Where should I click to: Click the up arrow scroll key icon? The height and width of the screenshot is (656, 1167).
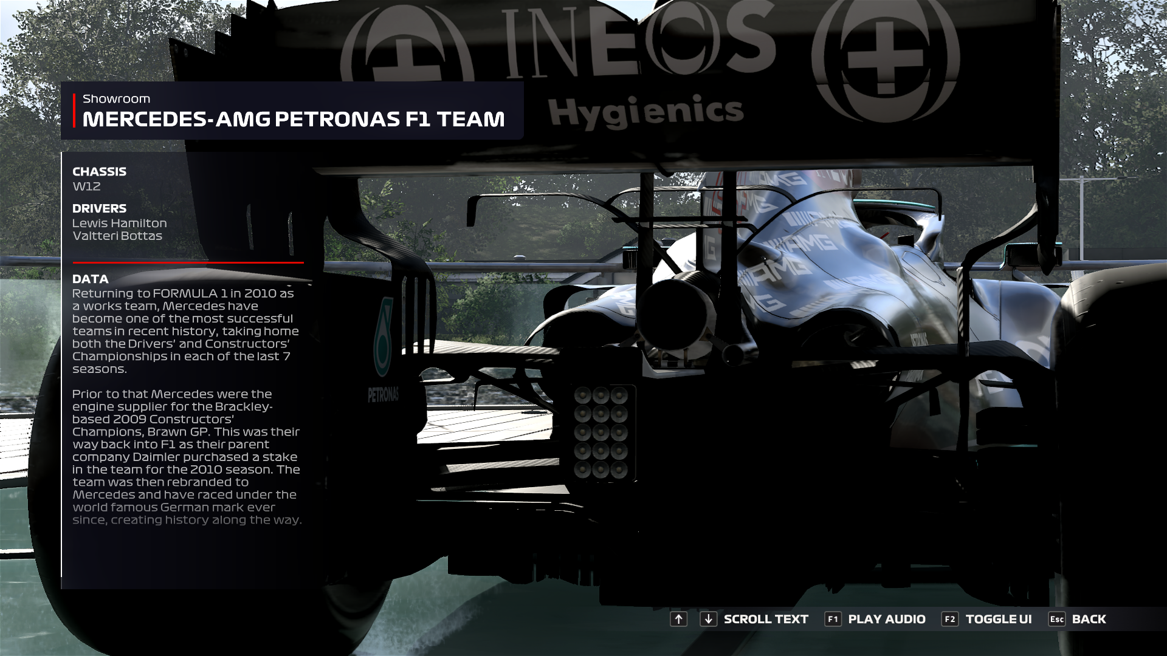678,619
